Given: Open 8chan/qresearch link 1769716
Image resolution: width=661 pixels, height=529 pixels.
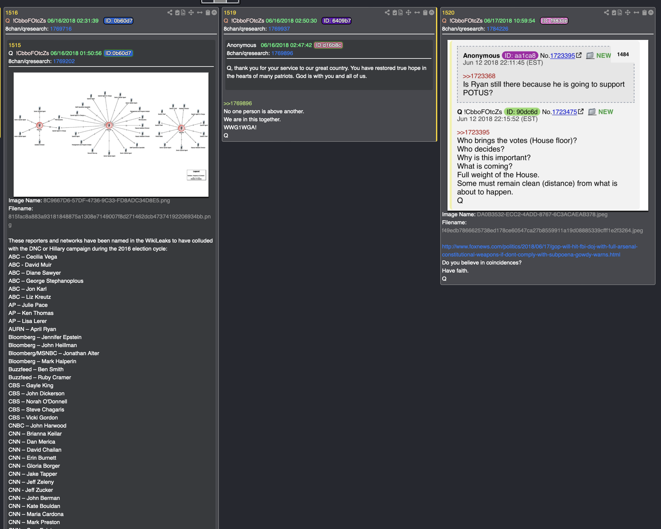Looking at the screenshot, I should click(x=61, y=29).
